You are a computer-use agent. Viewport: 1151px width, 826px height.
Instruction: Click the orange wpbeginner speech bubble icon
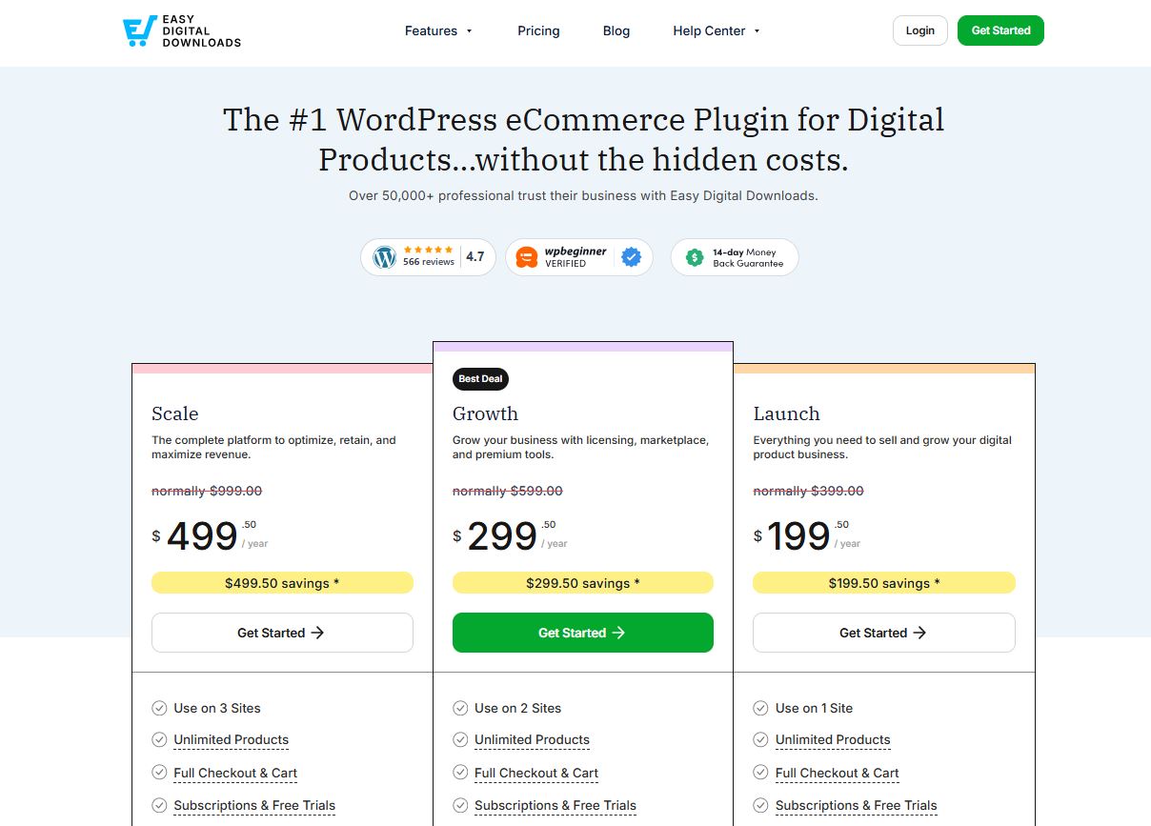coord(527,256)
